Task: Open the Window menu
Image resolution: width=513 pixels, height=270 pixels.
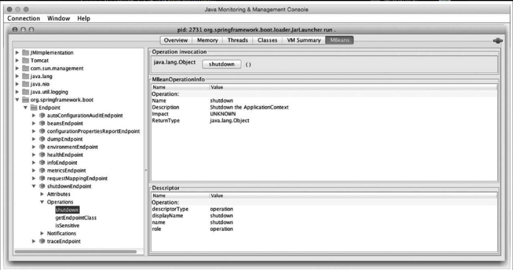Action: point(58,18)
